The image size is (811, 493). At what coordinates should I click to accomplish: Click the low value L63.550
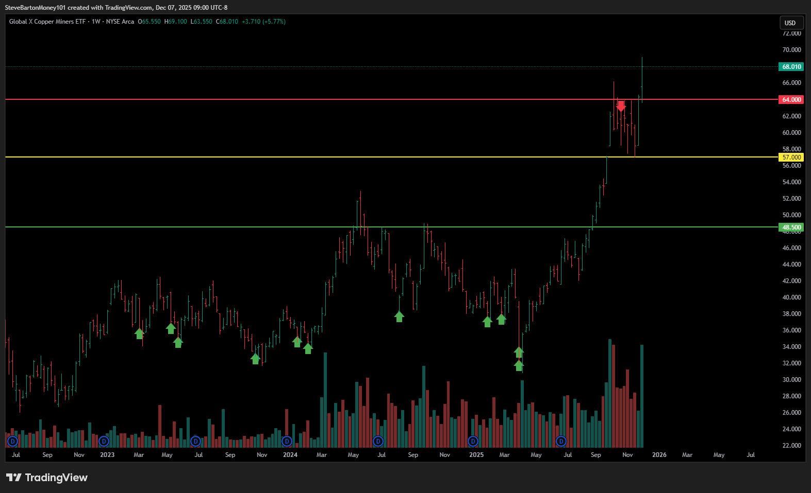click(x=202, y=22)
